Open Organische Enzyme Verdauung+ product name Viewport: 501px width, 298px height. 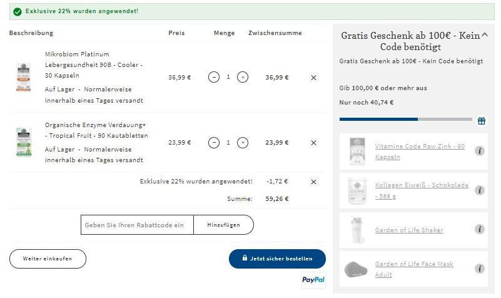(96, 130)
